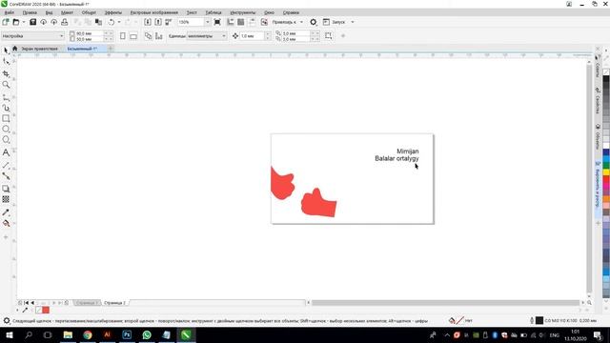Open the Эффекты menu
Image resolution: width=610 pixels, height=343 pixels.
(113, 12)
